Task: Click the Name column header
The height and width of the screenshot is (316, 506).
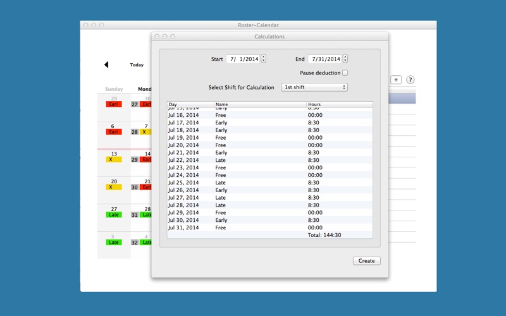Action: coord(260,104)
